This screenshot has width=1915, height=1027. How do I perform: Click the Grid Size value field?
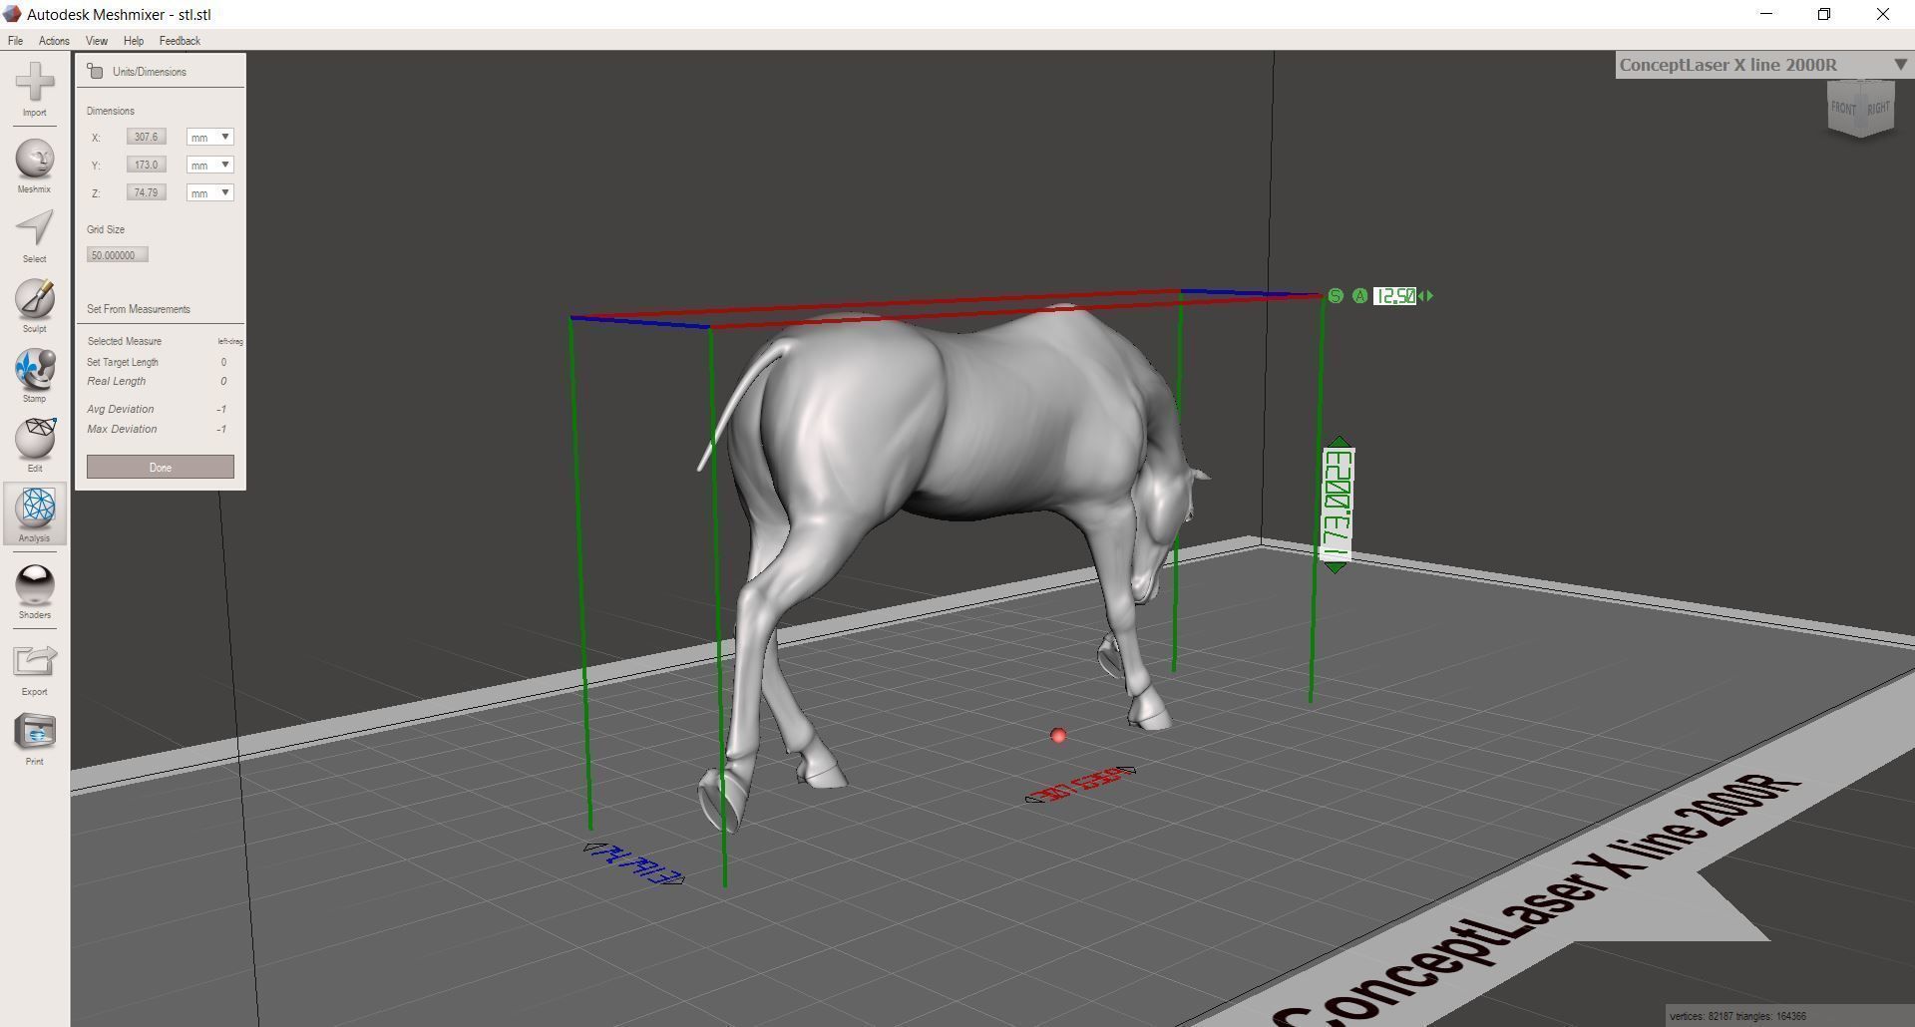click(118, 255)
